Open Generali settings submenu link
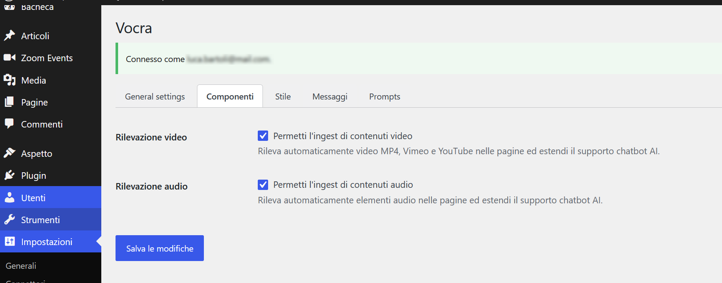This screenshot has width=722, height=283. pos(21,266)
